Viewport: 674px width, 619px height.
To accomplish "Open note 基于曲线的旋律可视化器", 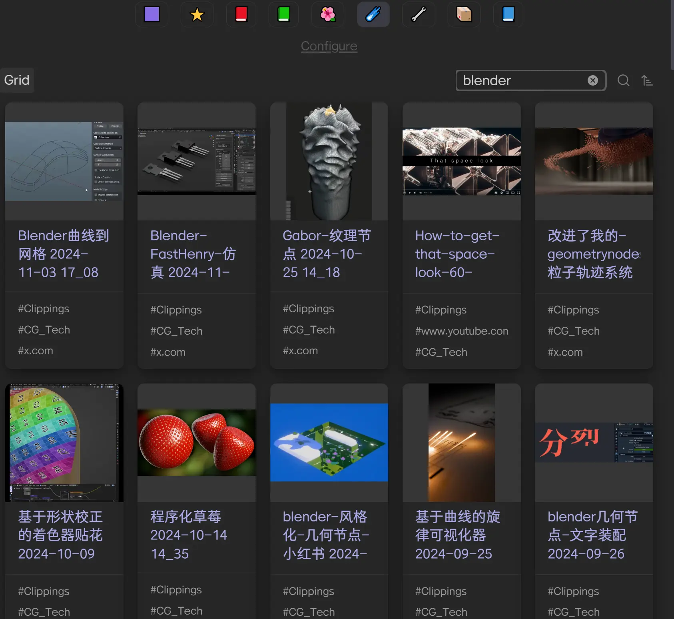I will click(458, 535).
